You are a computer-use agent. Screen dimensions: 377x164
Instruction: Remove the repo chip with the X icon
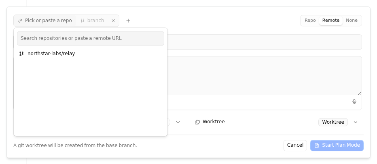pos(113,21)
